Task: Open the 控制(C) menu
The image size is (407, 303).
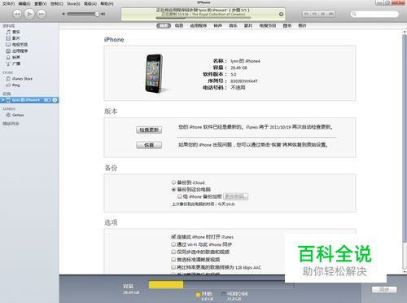Action: point(57,3)
